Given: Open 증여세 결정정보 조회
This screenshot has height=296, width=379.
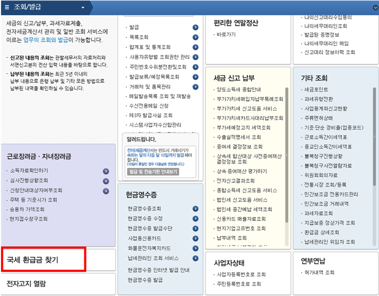Looking at the screenshot, I should pyautogui.click(x=239, y=147).
